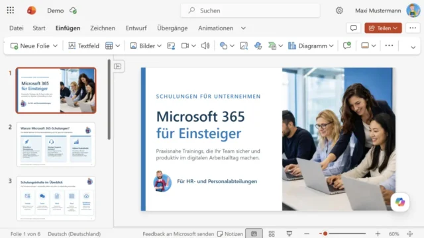This screenshot has height=238, width=424.
Task: Click the title 'Microsoft 365' on slide
Action: pos(200,116)
